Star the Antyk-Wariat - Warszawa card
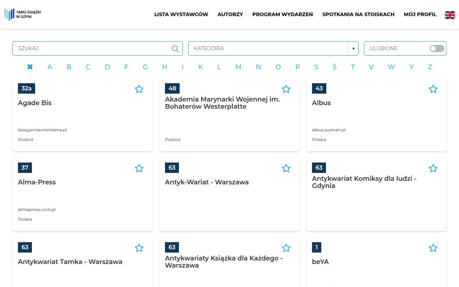Image resolution: width=459 pixels, height=287 pixels. [x=286, y=168]
